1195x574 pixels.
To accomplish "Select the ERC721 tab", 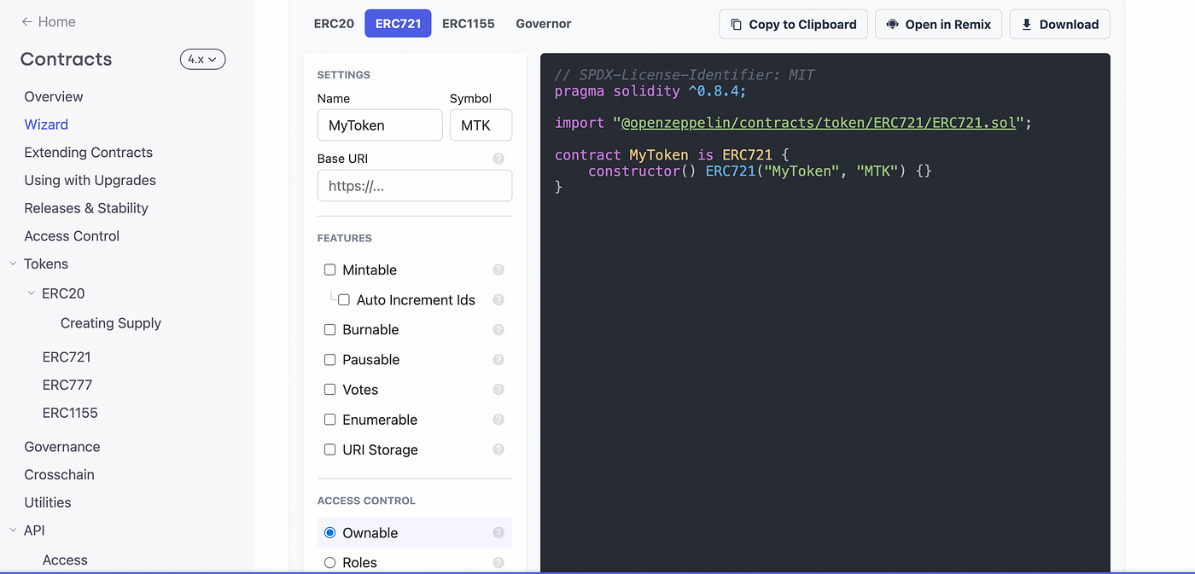I will pos(398,24).
